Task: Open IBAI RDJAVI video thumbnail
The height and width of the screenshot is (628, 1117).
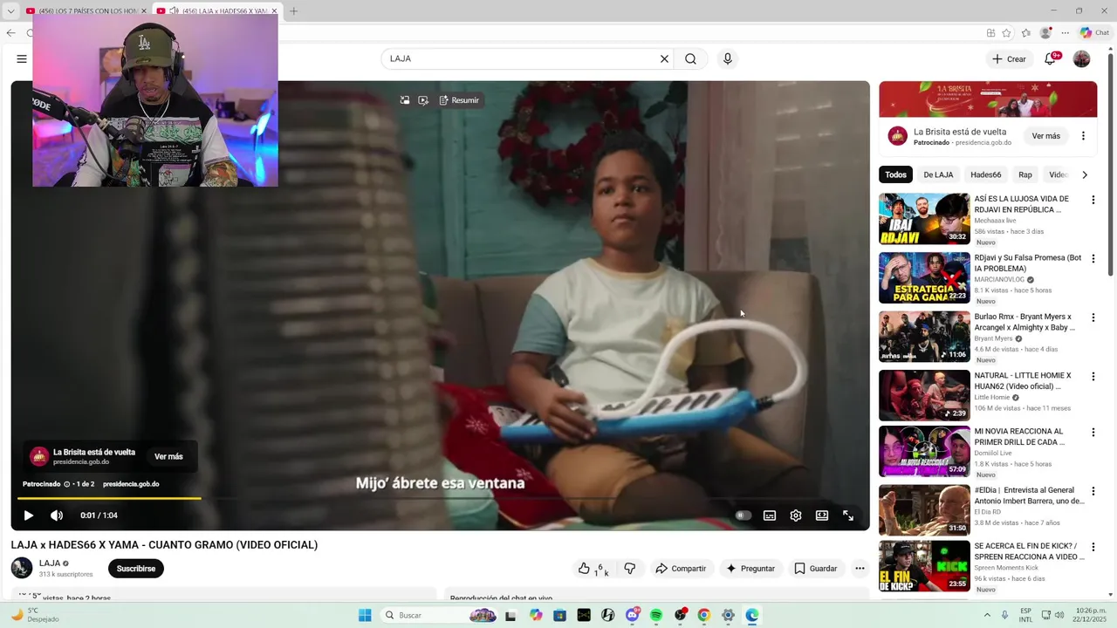Action: [924, 219]
